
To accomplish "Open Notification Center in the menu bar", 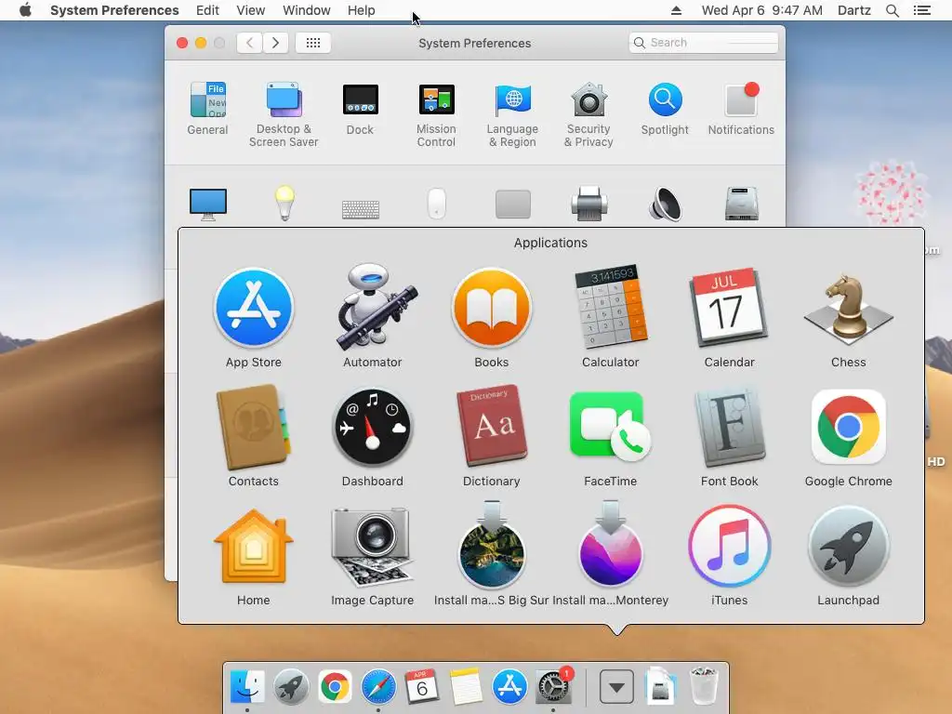I will tap(922, 10).
